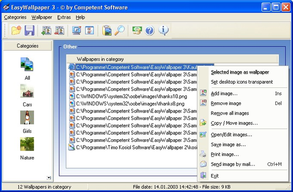Screen dimensions: 293x192
Task: Click the Internet Explorer file icon of the selected row
Action: tap(71, 67)
